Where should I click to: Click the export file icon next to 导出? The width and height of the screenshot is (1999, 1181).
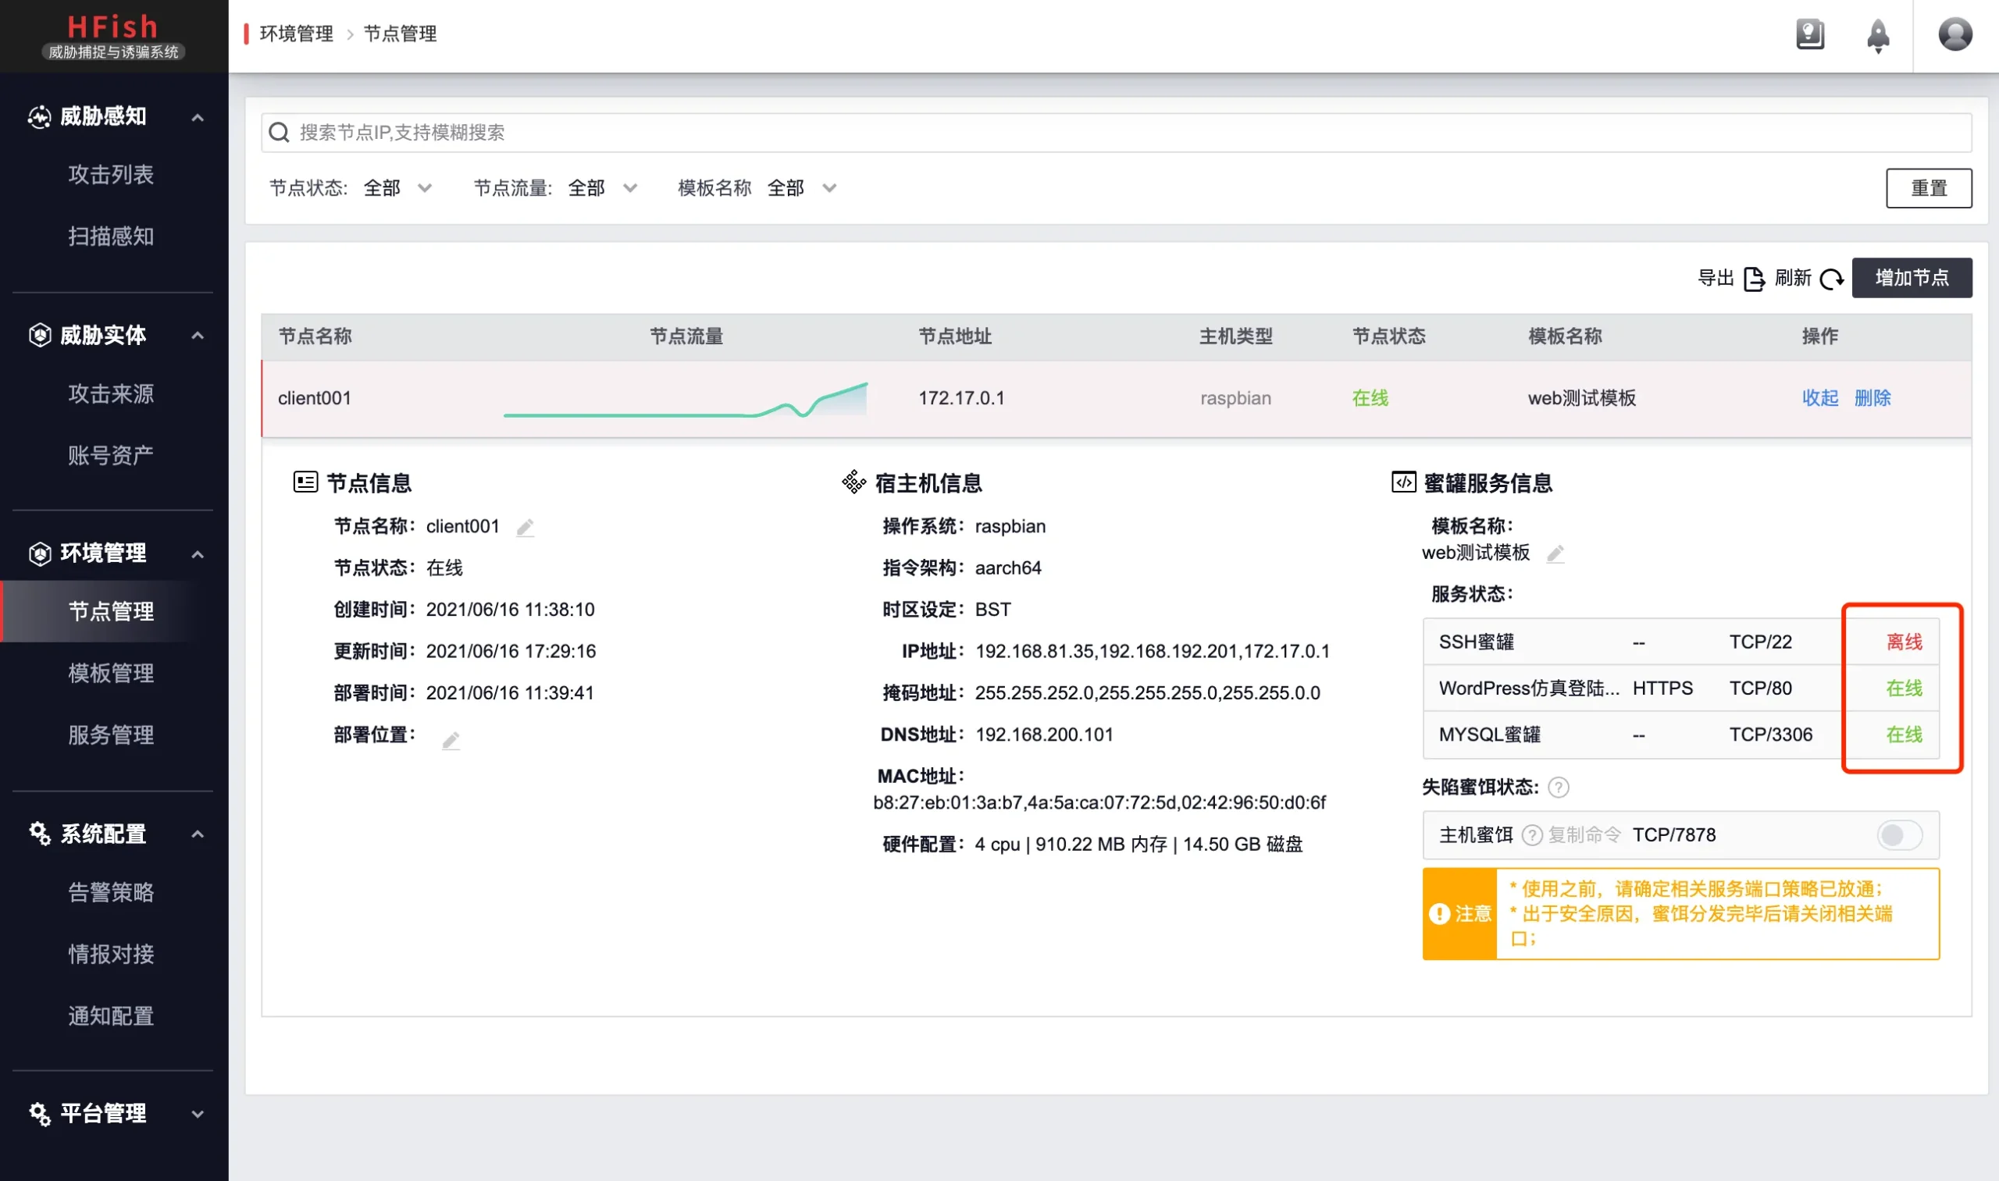coord(1754,279)
